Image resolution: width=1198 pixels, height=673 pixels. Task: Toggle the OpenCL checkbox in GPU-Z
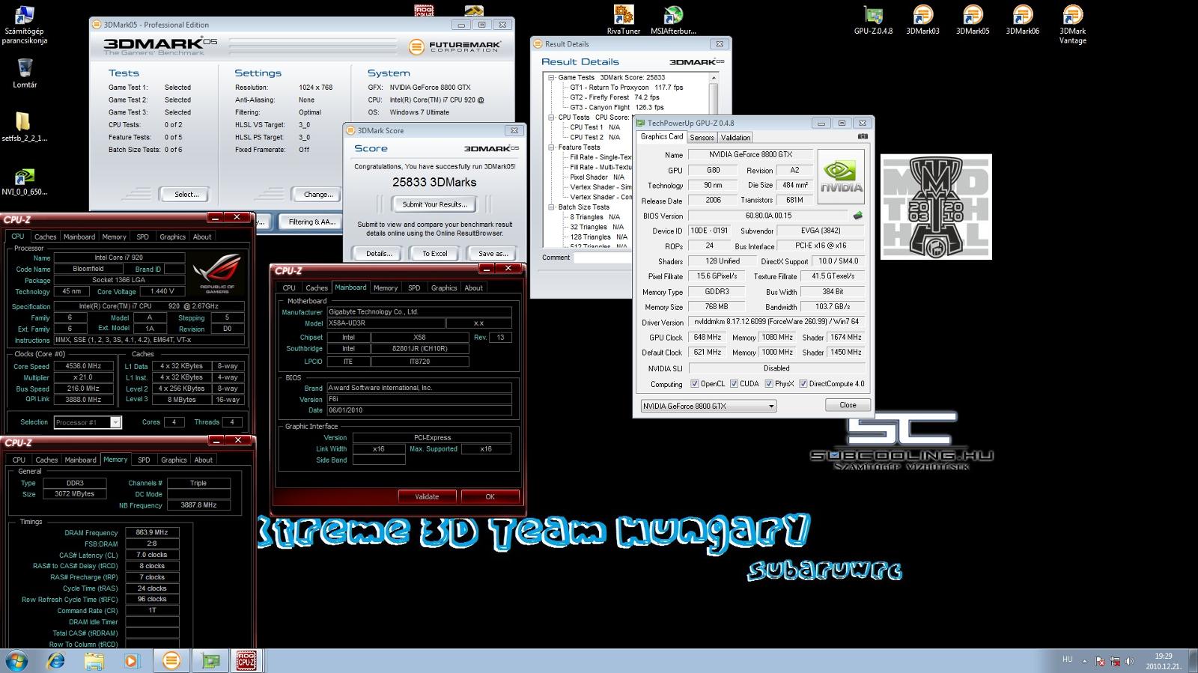695,384
